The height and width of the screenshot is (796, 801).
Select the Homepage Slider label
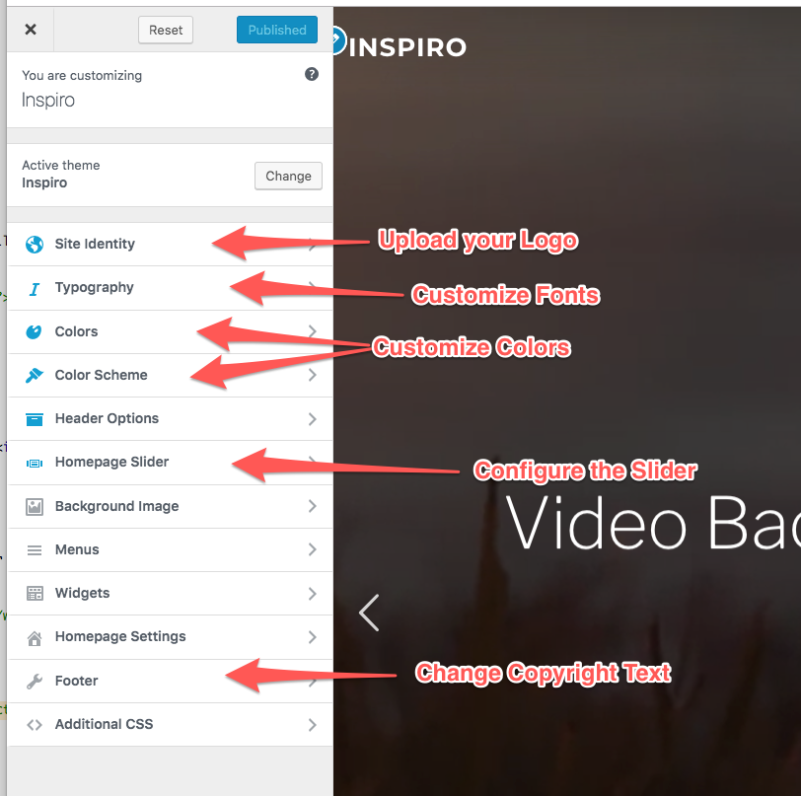point(111,462)
